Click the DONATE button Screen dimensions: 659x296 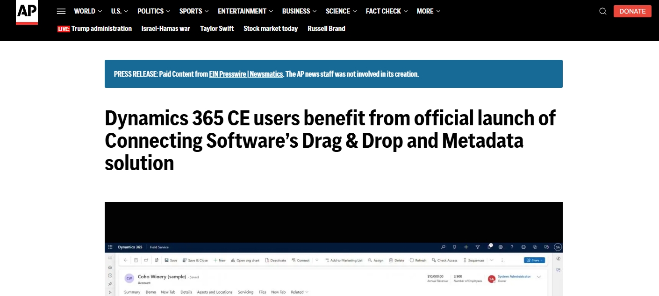click(632, 11)
